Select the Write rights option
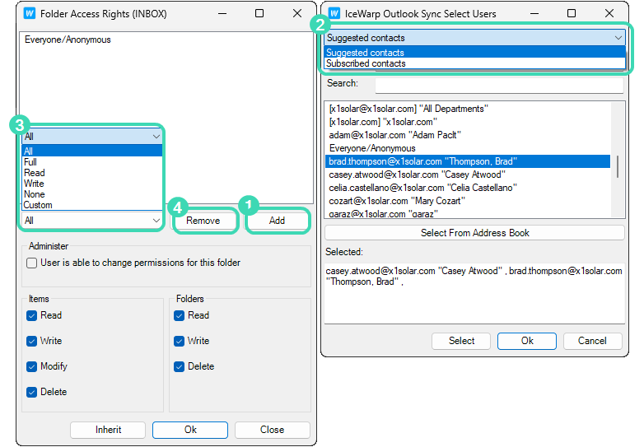 click(x=92, y=184)
